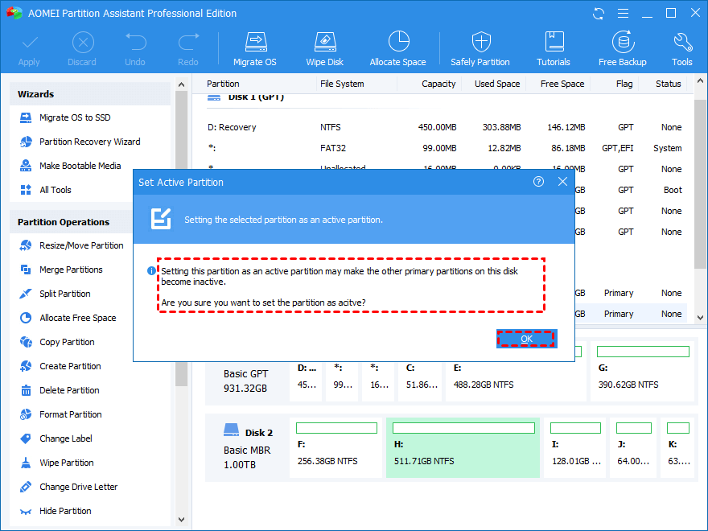The image size is (708, 531).
Task: Sort by the Capacity column header
Action: click(438, 84)
